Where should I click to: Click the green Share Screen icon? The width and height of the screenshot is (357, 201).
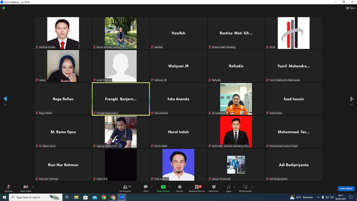point(163,187)
